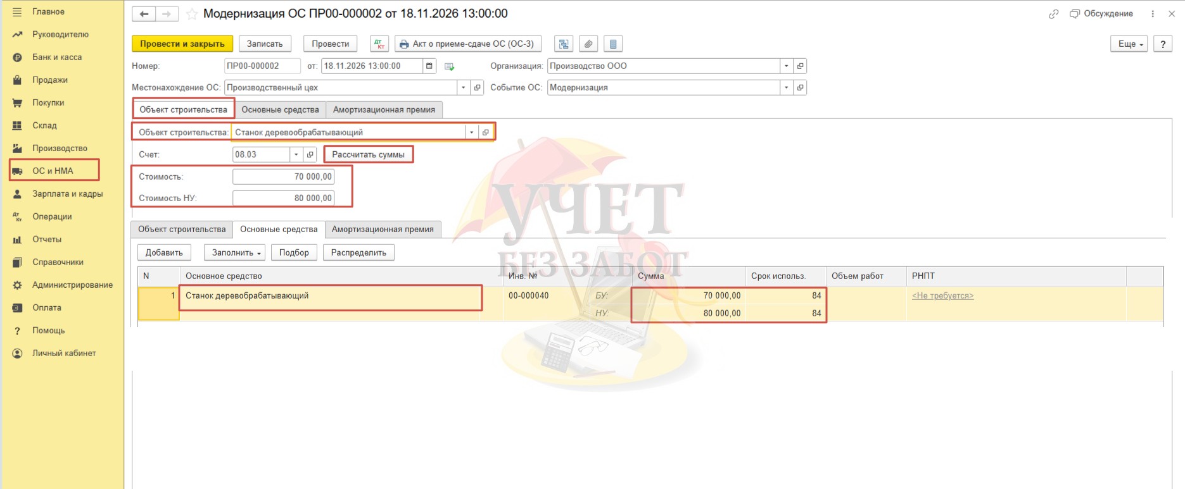Expand the Местонахождение ОС dropdown
Image resolution: width=1185 pixels, height=489 pixels.
pyautogui.click(x=464, y=87)
